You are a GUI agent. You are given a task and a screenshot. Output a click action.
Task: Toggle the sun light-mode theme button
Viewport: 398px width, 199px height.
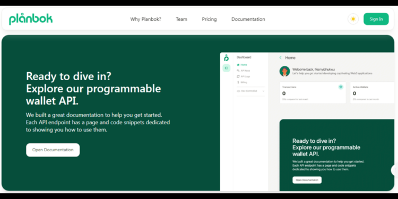[353, 19]
